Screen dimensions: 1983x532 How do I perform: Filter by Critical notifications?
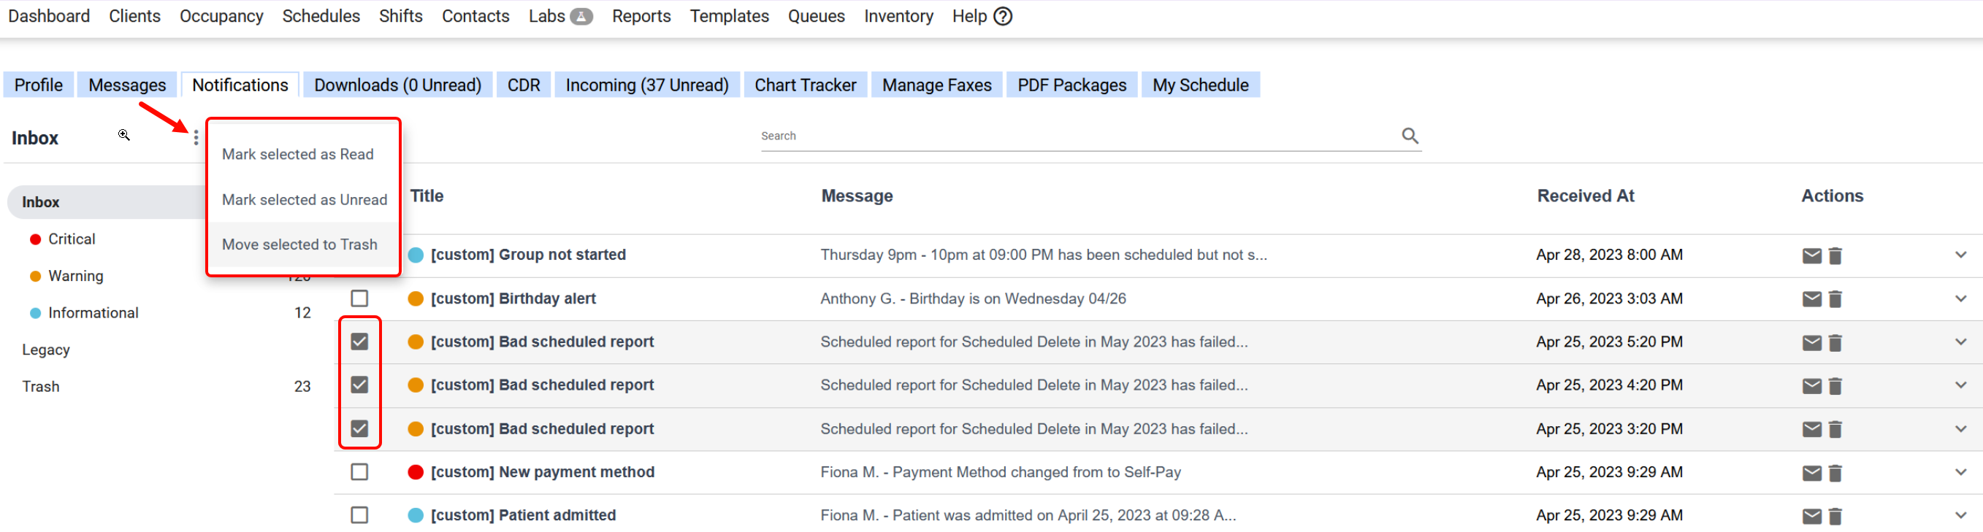click(x=72, y=239)
